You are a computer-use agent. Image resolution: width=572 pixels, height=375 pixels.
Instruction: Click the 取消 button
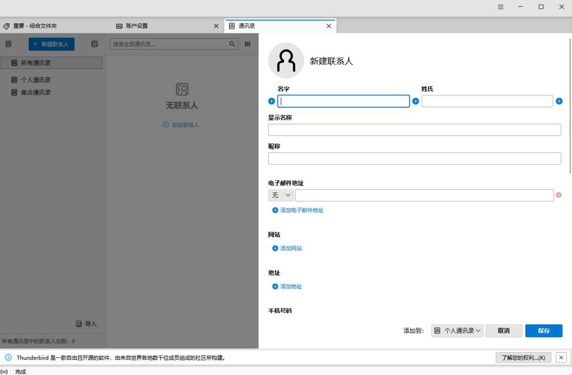504,331
